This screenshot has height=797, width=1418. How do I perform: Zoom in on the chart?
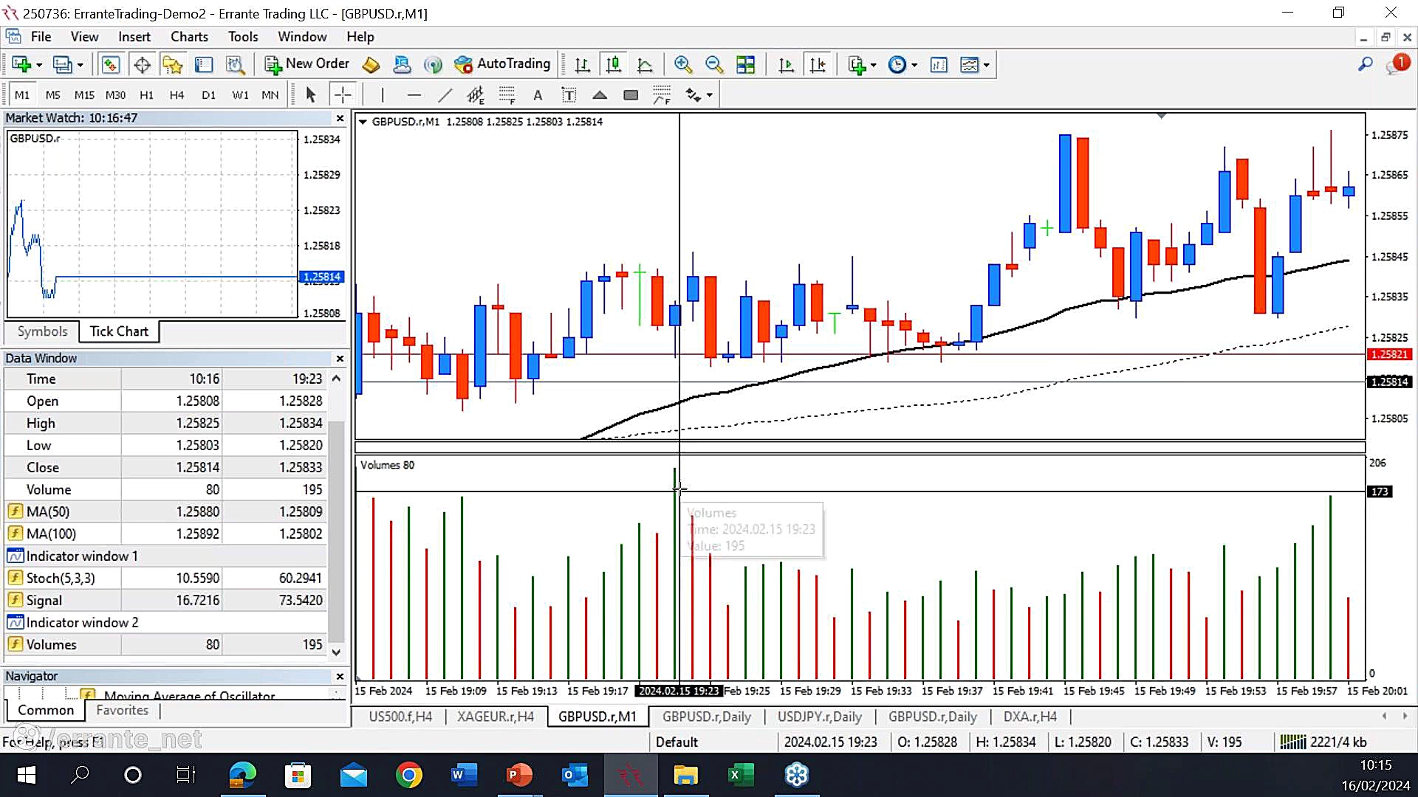(x=683, y=65)
